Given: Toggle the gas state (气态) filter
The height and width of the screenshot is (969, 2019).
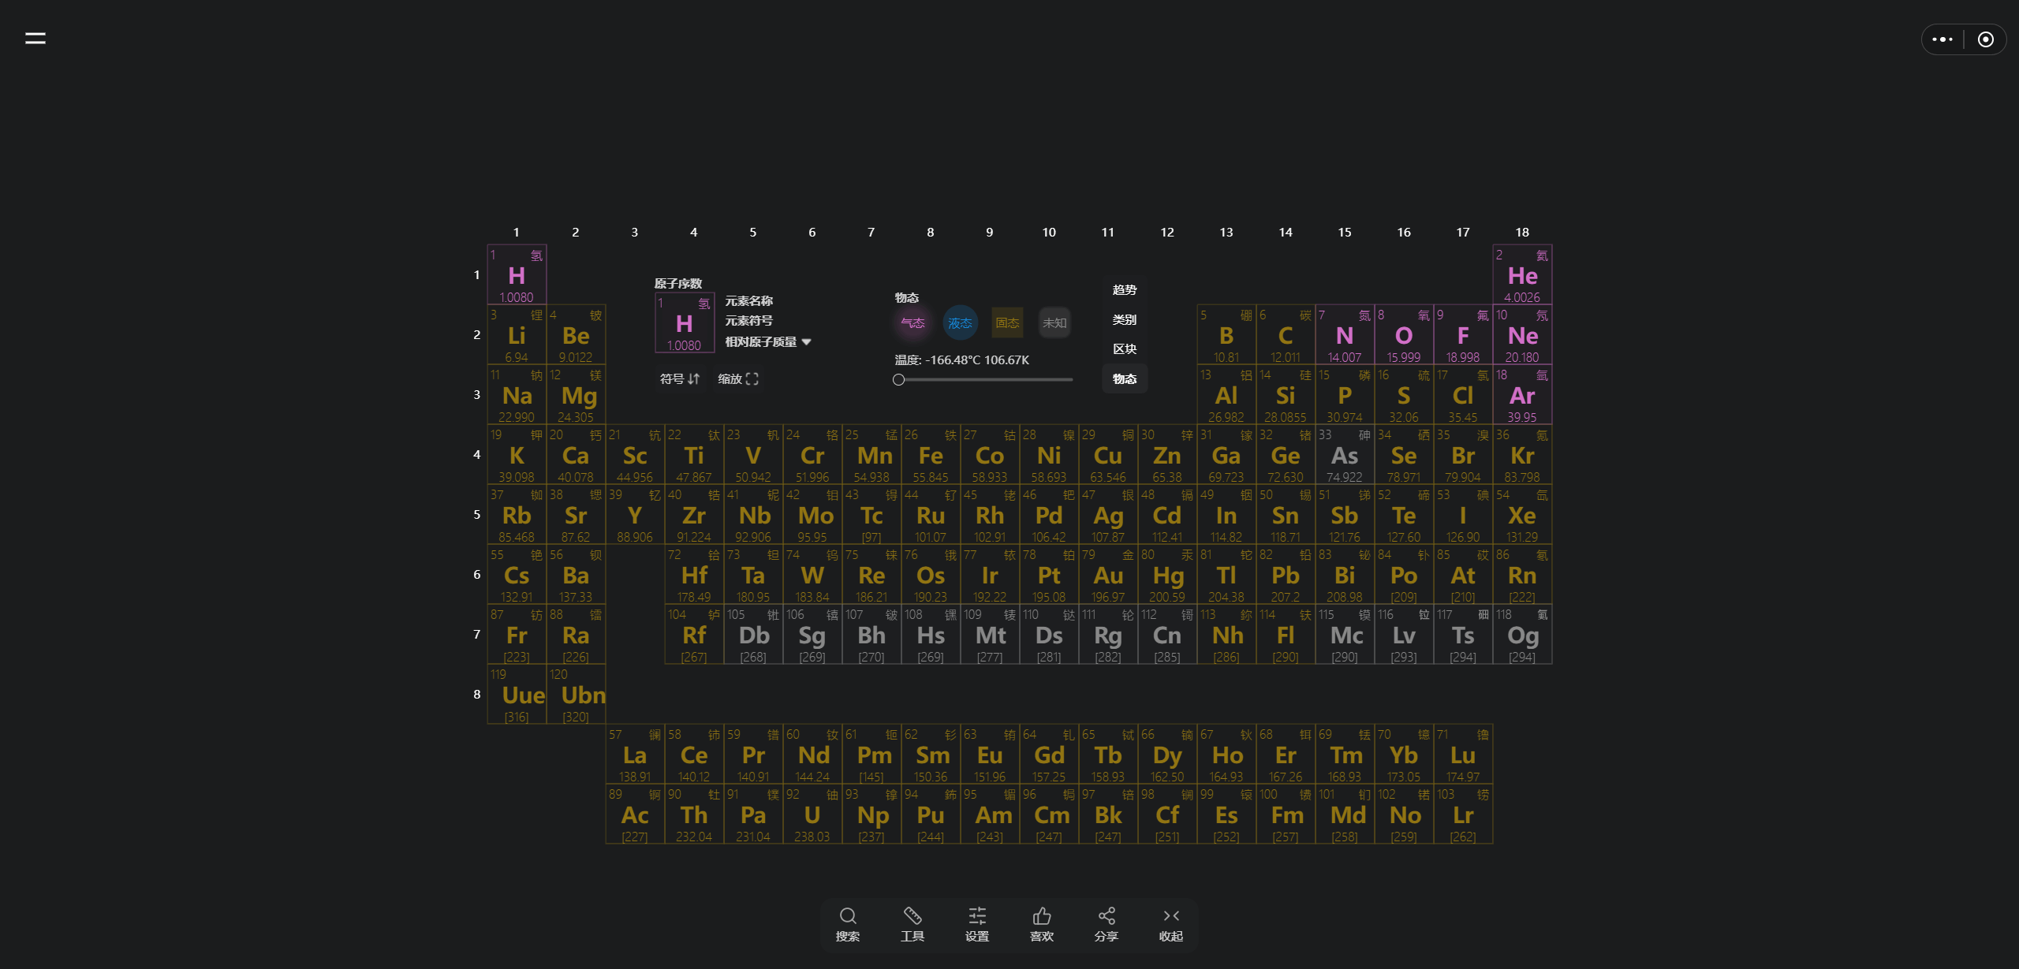Looking at the screenshot, I should coord(912,322).
